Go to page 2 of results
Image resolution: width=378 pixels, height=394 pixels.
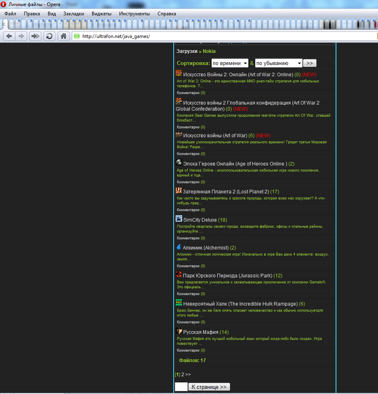(183, 375)
